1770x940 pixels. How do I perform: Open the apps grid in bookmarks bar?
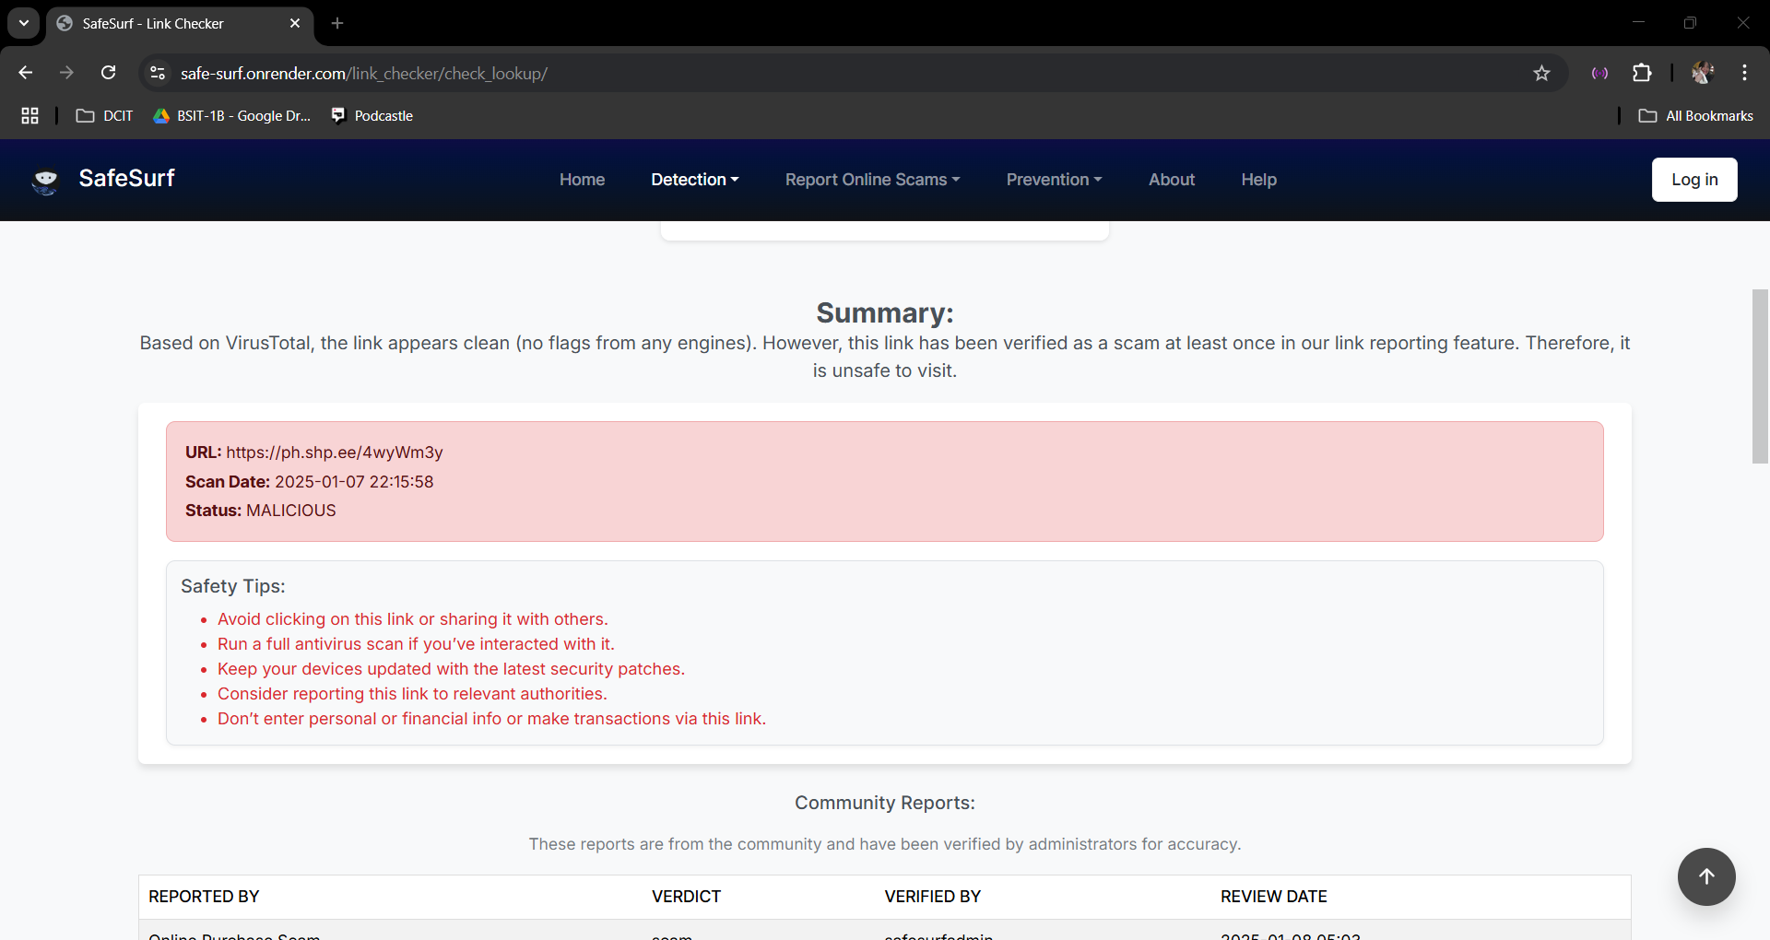(x=29, y=115)
